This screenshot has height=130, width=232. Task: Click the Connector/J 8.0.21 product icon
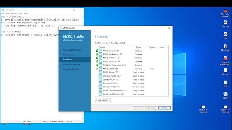pos(100,83)
